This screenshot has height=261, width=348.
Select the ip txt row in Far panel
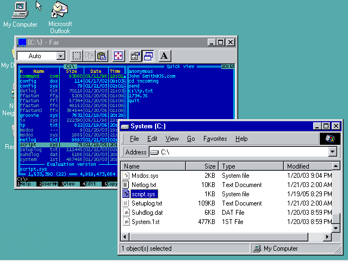tap(69, 125)
